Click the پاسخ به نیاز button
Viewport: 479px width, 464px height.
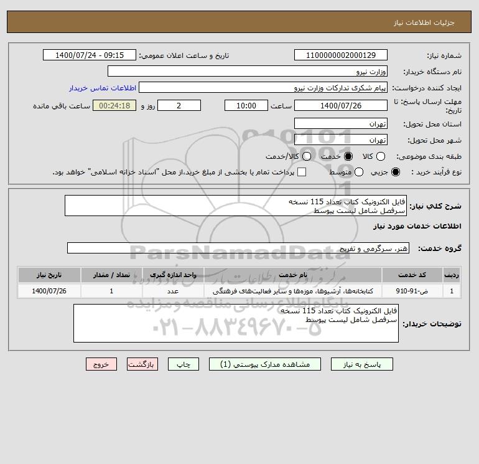pos(361,364)
